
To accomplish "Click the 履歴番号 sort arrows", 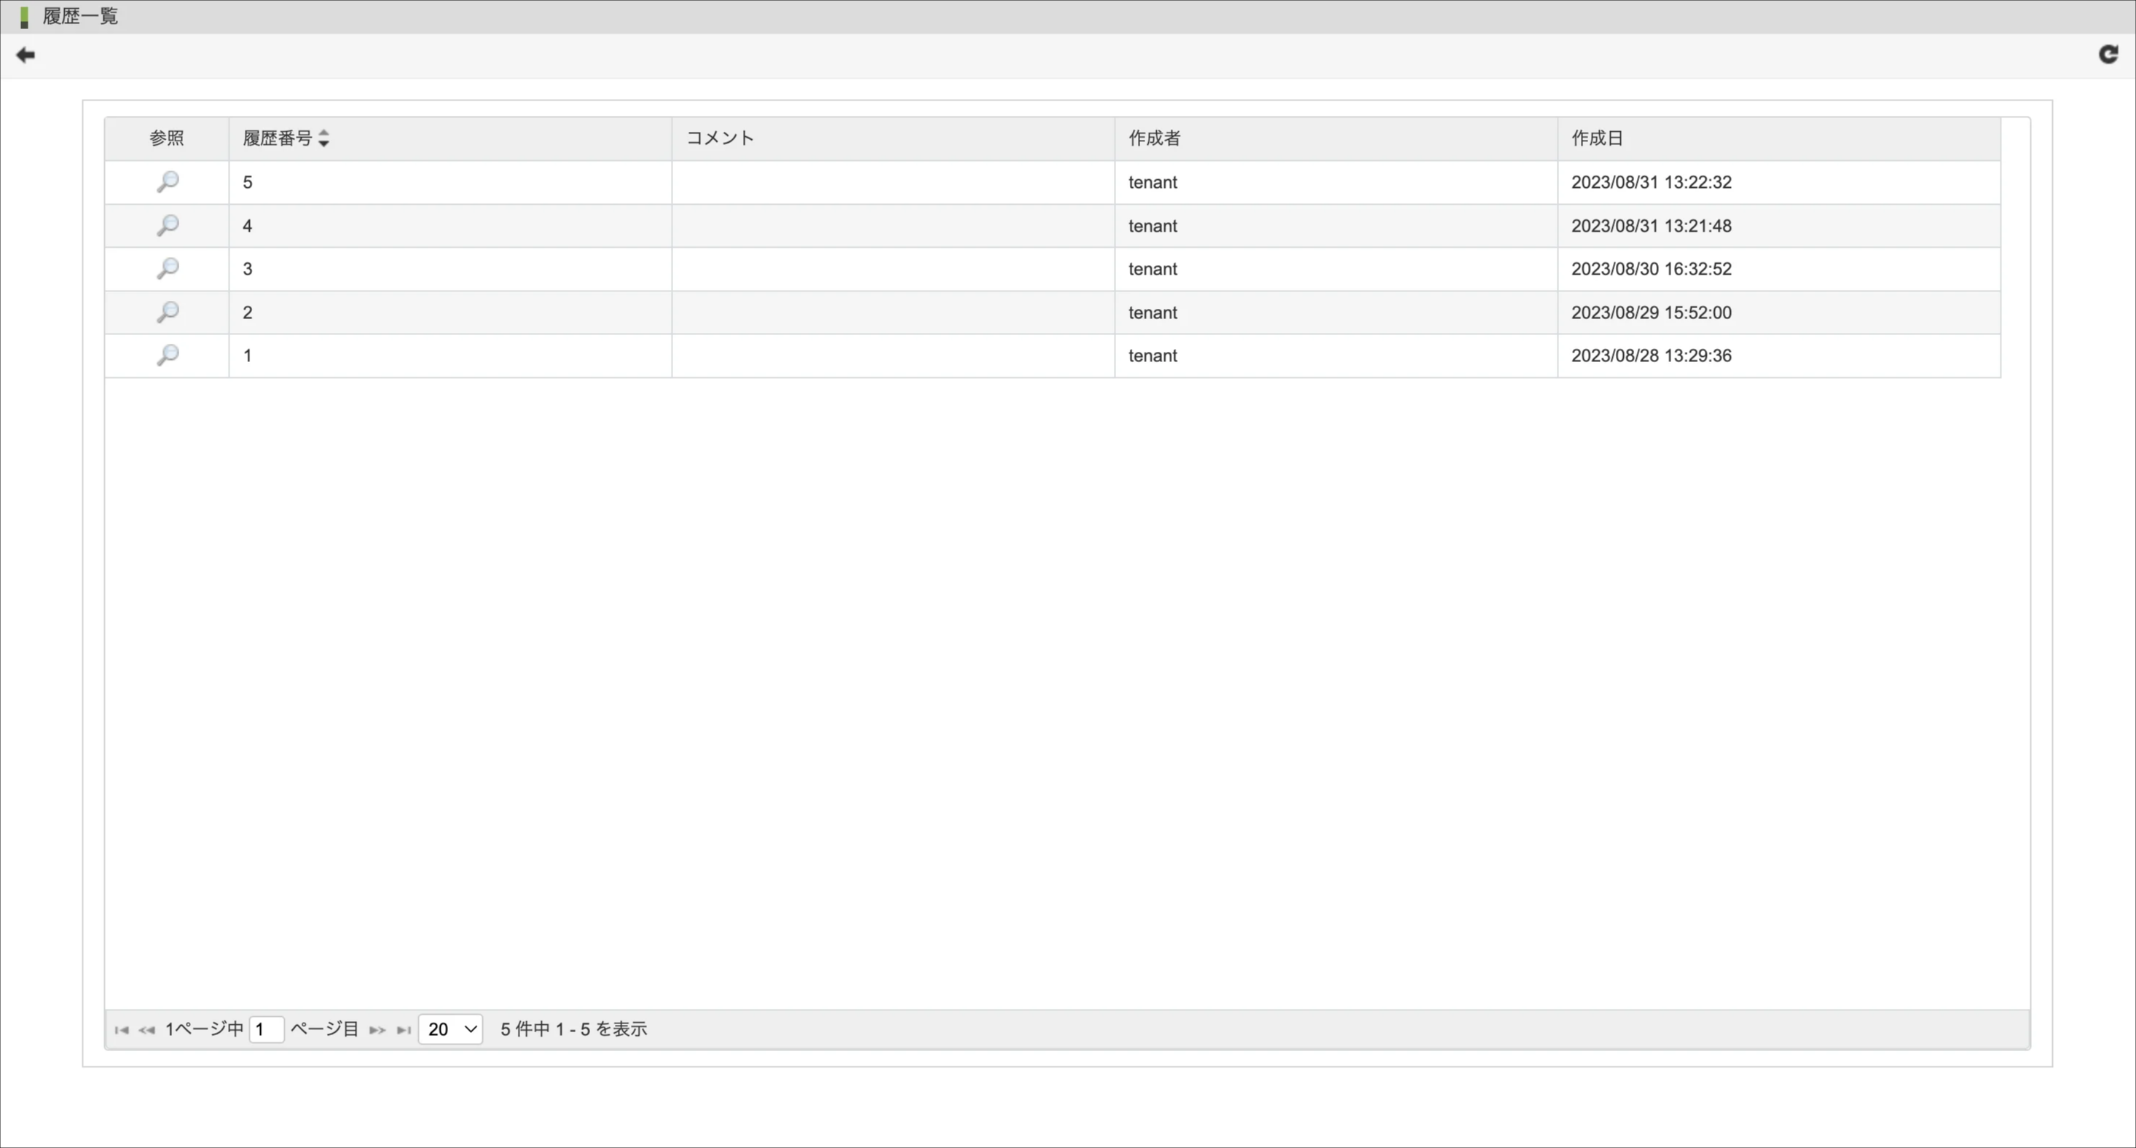I will point(323,138).
